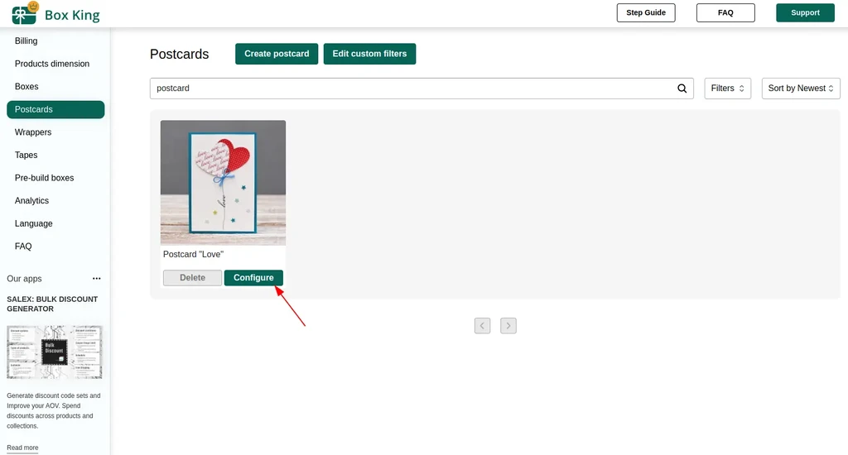Open the Filters dropdown
848x455 pixels.
(x=727, y=89)
